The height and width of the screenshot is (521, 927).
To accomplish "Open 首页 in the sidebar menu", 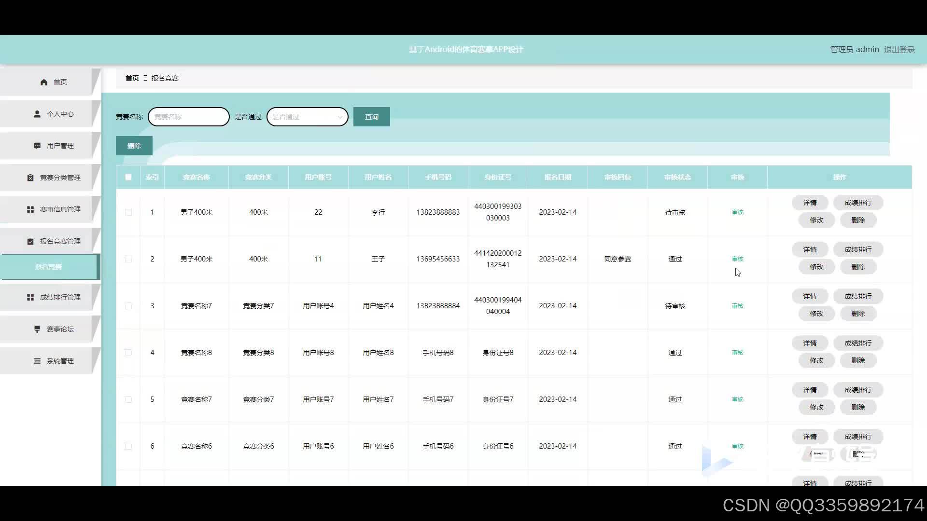I will [50, 82].
